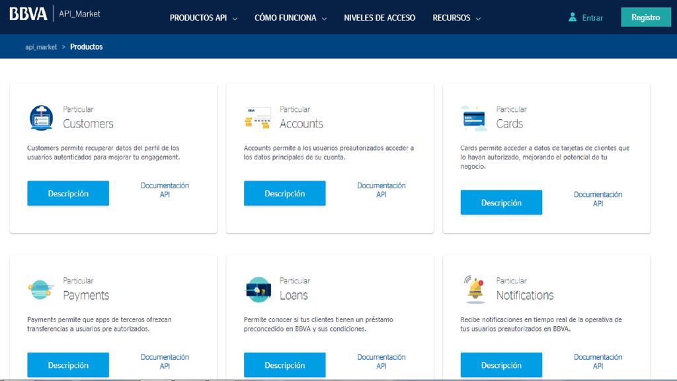
Task: Click the description text starting 'Customers permite recuperar'
Action: (104, 153)
